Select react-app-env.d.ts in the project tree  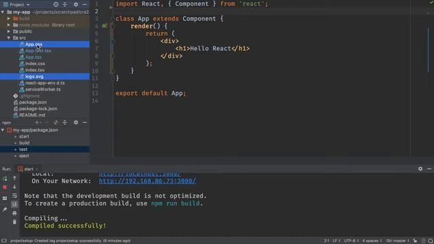45,83
